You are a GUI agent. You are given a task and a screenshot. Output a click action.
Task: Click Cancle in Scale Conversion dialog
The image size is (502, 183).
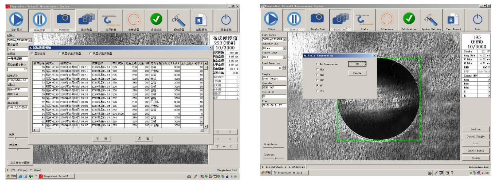[357, 73]
